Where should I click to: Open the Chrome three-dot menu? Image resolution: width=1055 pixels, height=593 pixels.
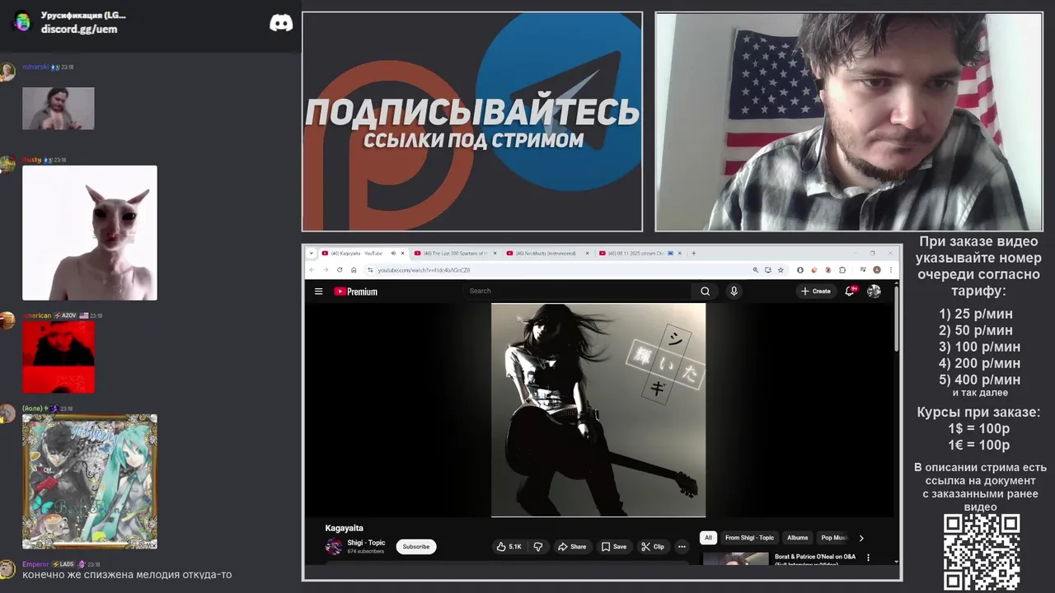tap(890, 269)
